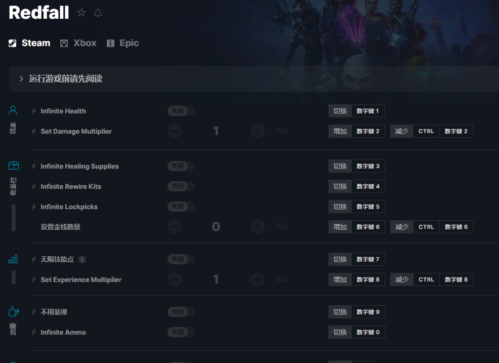Increase 设置金钱数量 with plus button
Viewport: 499px width, 363px height.
click(x=258, y=227)
